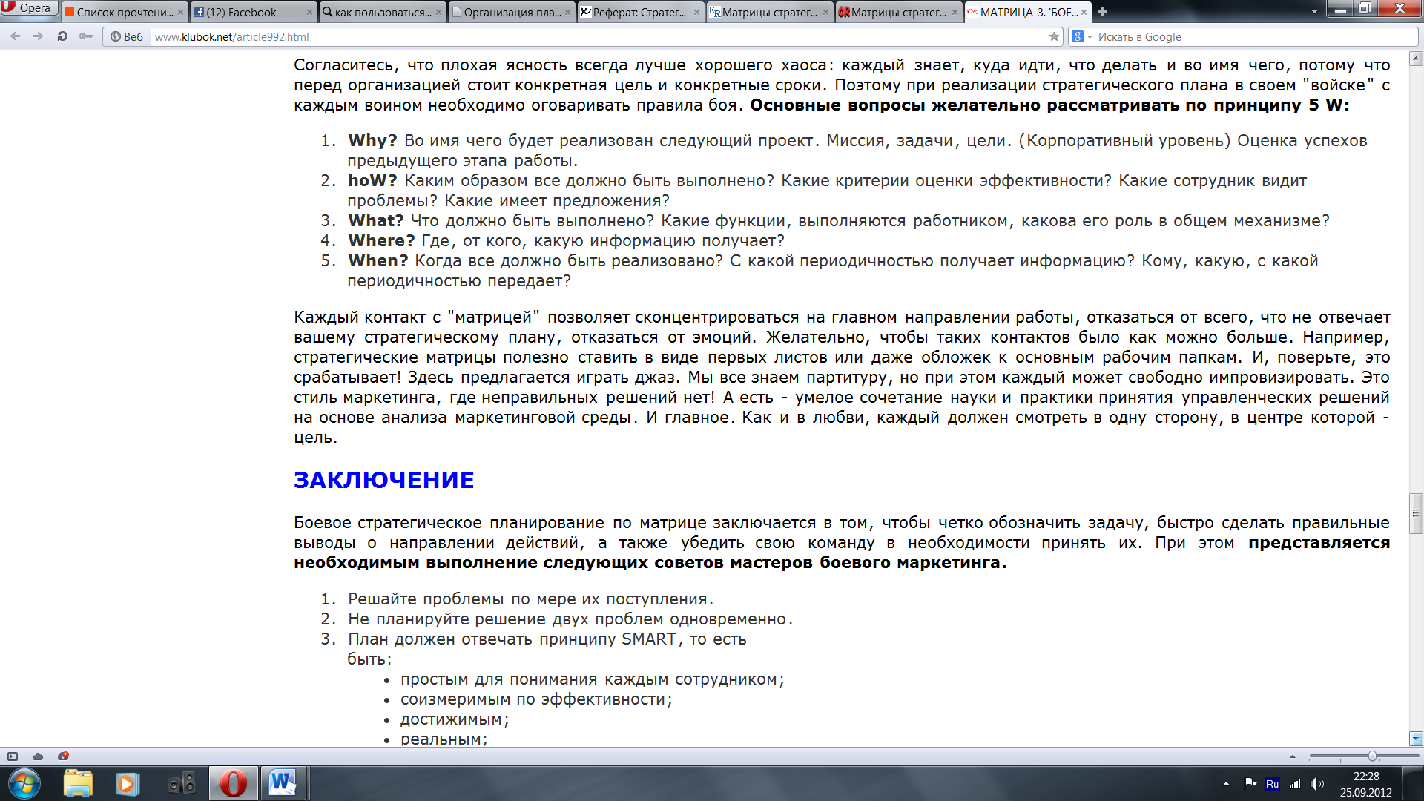This screenshot has width=1424, height=801.
Task: Click the bold word When? in list
Action: pos(378,261)
